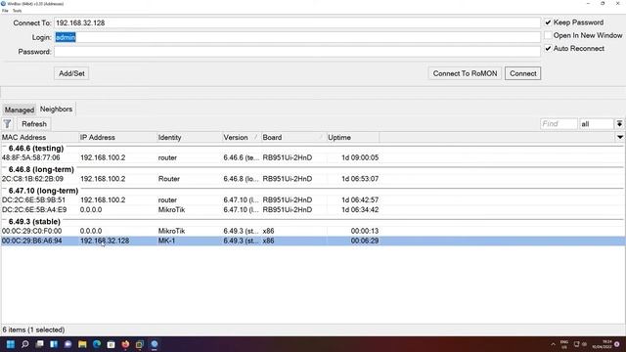This screenshot has height=352, width=626.
Task: Open network and volume quick settings
Action: tap(580, 344)
